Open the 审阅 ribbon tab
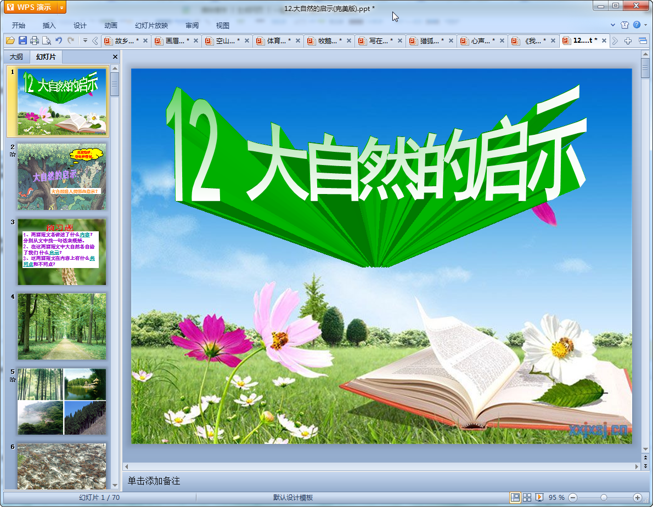 (x=192, y=25)
